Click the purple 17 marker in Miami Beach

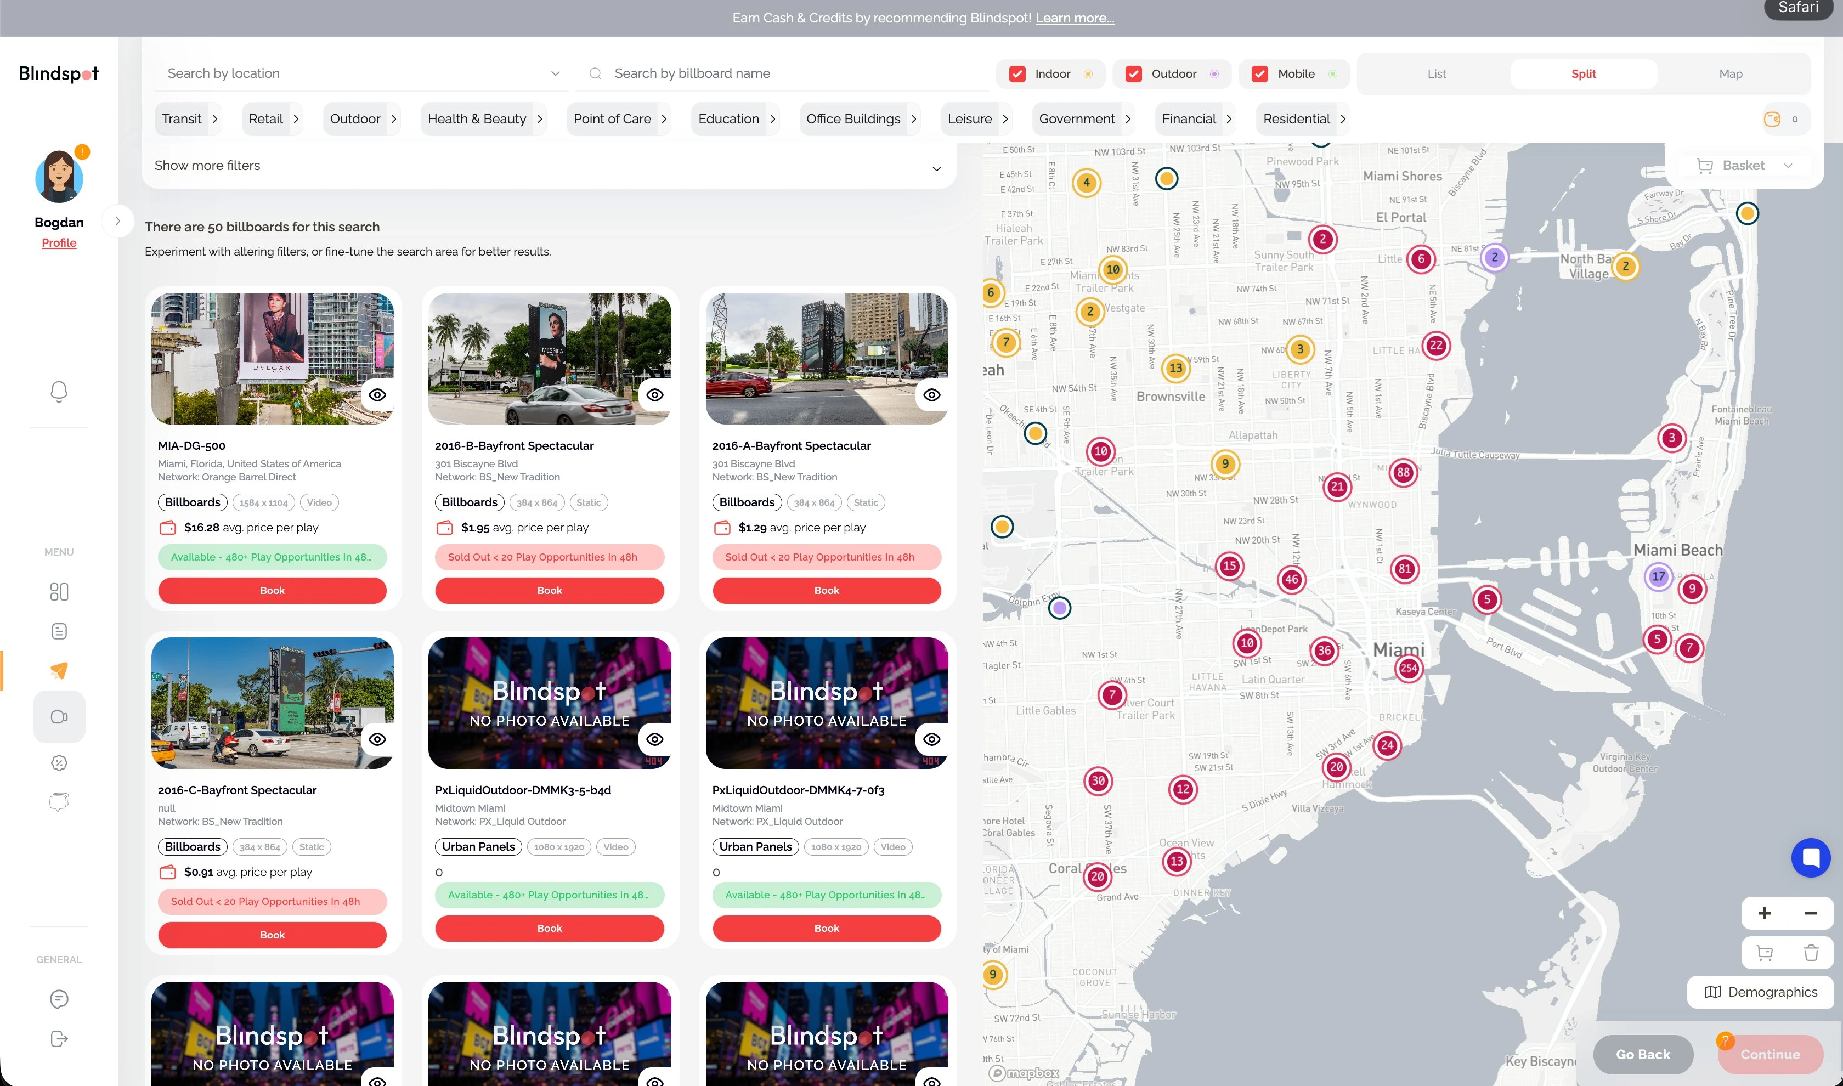[1658, 576]
